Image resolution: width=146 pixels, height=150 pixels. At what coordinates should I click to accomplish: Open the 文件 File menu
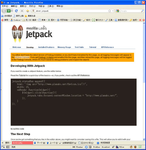(x=5, y=6)
